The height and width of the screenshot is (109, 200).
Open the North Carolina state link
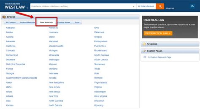click(56, 101)
